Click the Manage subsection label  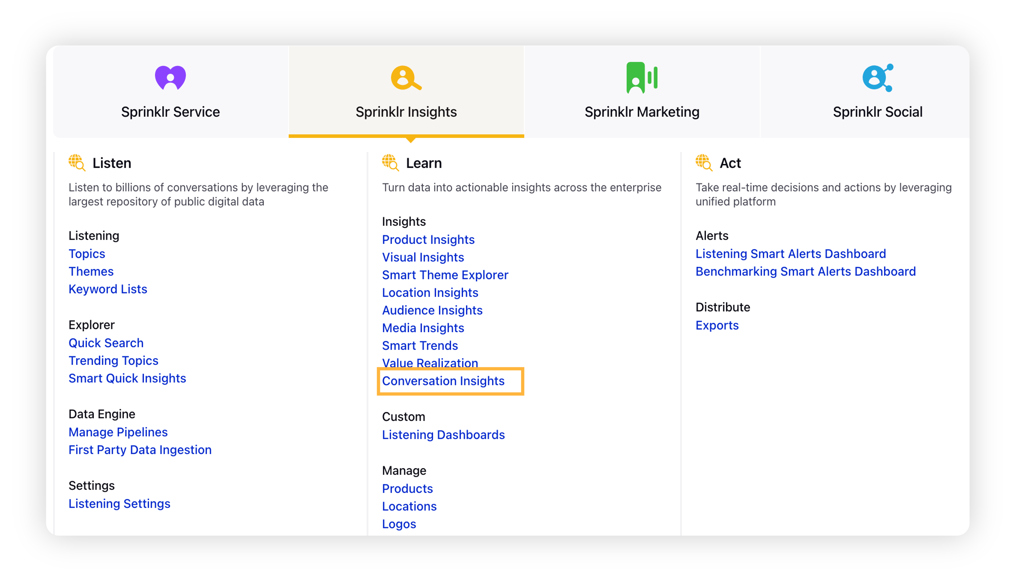click(x=404, y=470)
